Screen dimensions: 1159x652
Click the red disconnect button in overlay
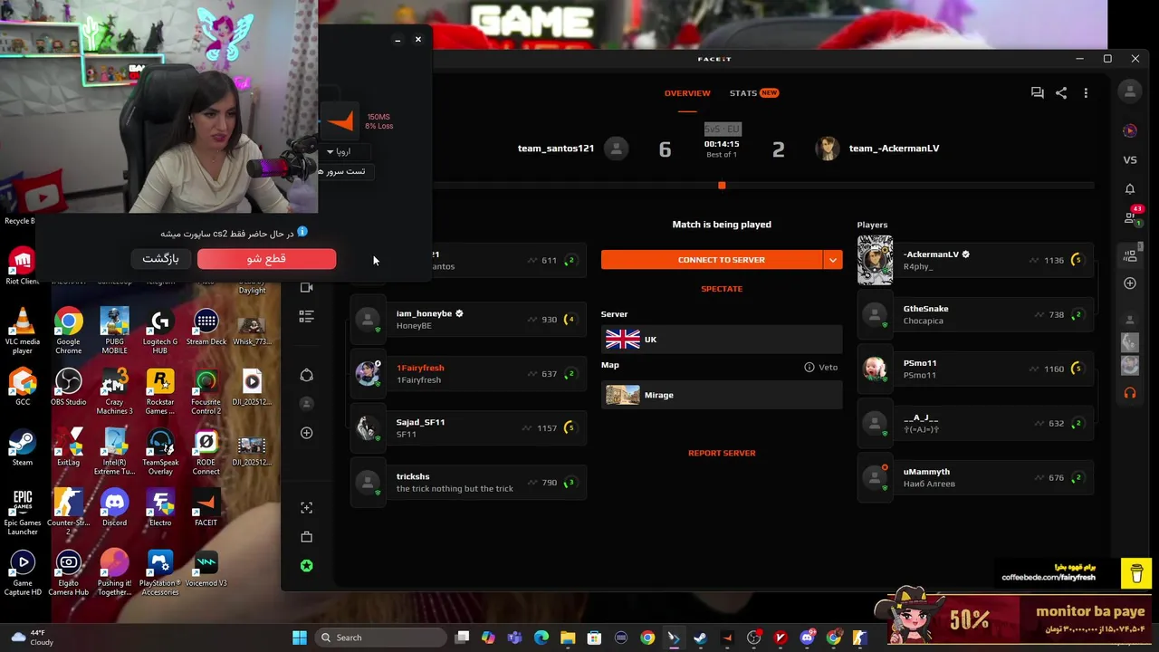266,259
